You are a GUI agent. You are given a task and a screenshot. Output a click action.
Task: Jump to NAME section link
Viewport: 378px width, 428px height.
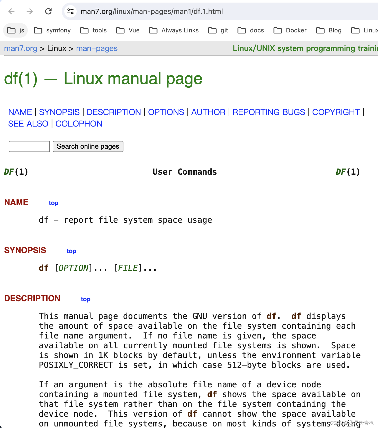tap(20, 112)
